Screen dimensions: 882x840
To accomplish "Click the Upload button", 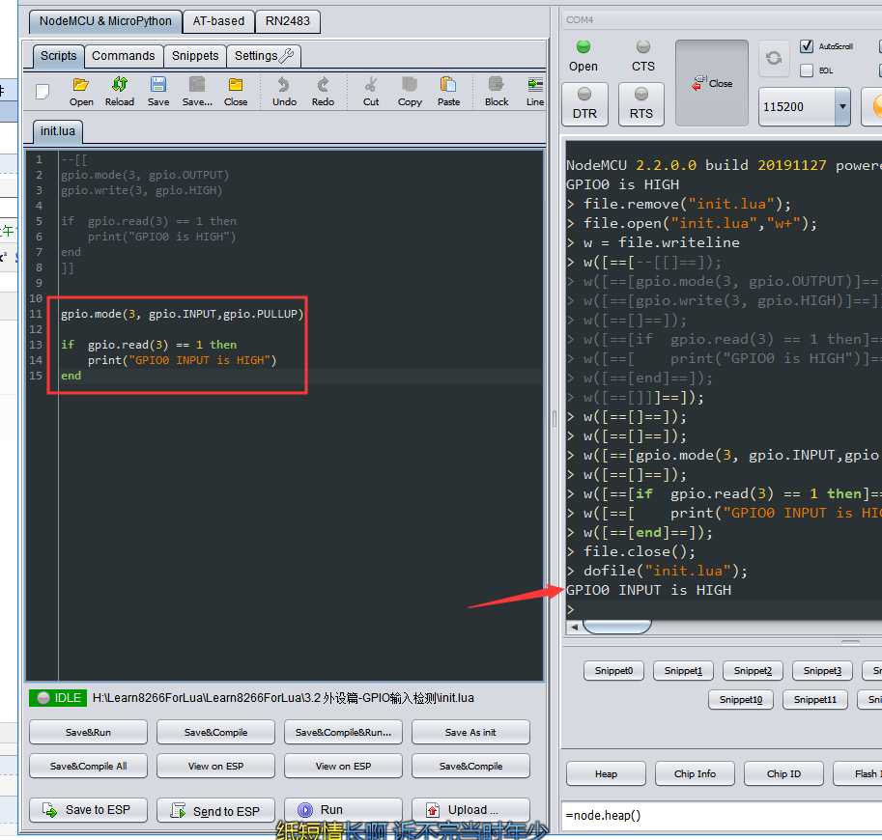I will click(x=470, y=810).
